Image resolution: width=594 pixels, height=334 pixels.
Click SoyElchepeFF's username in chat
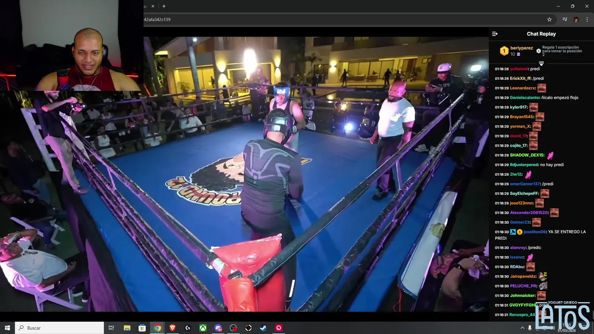tap(524, 193)
